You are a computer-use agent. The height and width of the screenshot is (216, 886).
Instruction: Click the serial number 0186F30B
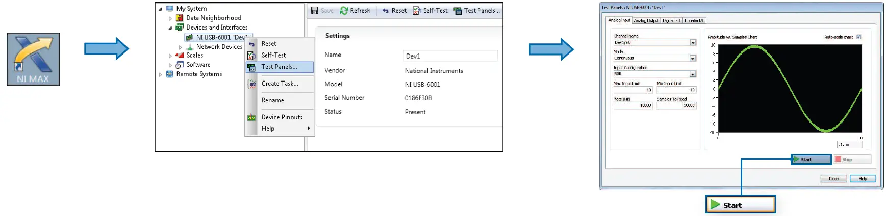418,98
